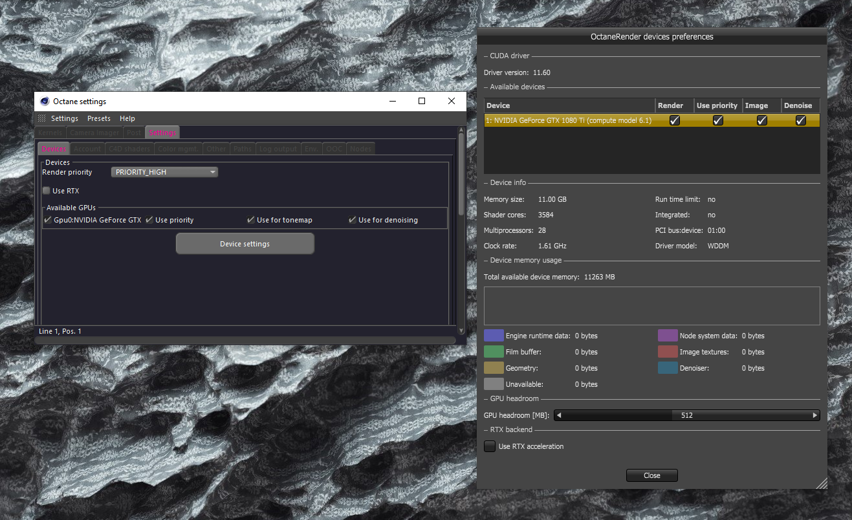Open the Help menu in Octane settings
Viewport: 852px width, 520px height.
click(127, 118)
